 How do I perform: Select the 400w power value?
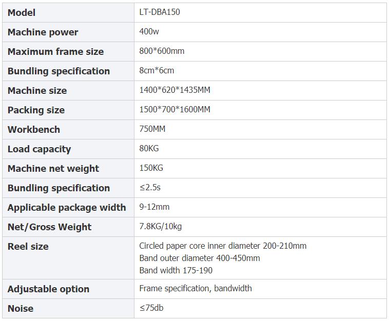(x=149, y=31)
